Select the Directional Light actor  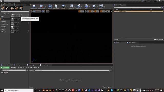20,15
